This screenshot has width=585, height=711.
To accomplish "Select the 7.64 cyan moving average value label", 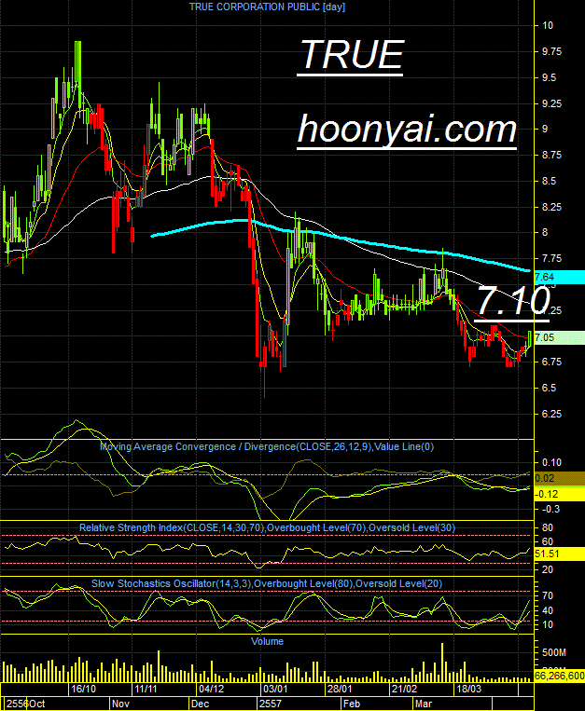I will 559,277.
